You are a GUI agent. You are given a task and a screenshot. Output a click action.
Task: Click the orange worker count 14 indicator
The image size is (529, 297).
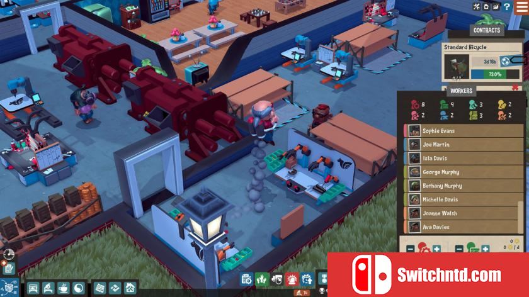(302, 293)
